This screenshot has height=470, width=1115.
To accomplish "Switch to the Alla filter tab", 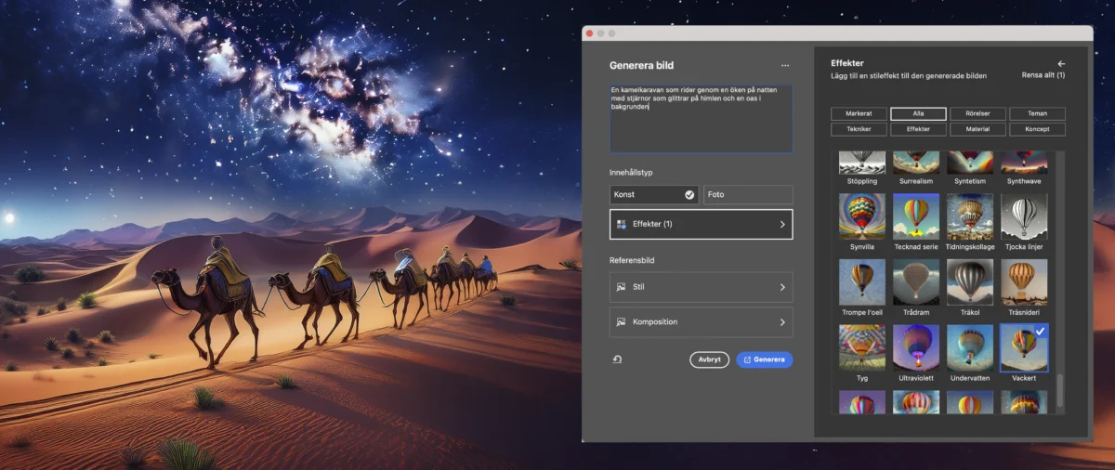I will [918, 113].
